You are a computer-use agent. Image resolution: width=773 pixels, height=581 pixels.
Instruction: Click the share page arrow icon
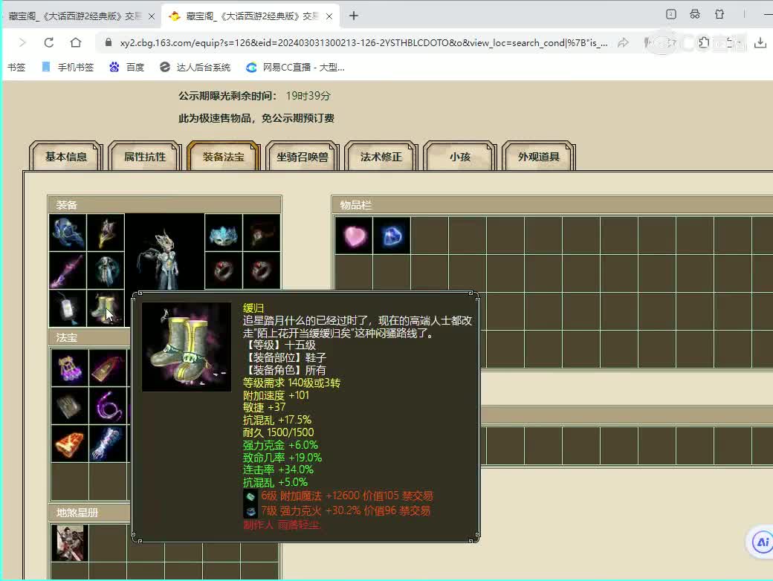623,43
